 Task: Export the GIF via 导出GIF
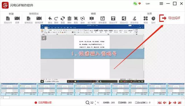tap(170, 18)
